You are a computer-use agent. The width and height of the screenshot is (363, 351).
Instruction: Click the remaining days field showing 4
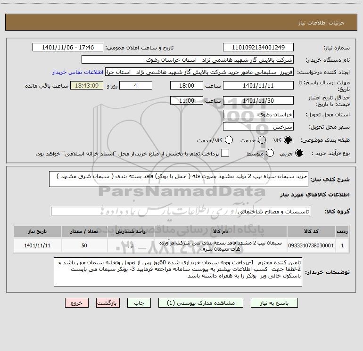136,85
